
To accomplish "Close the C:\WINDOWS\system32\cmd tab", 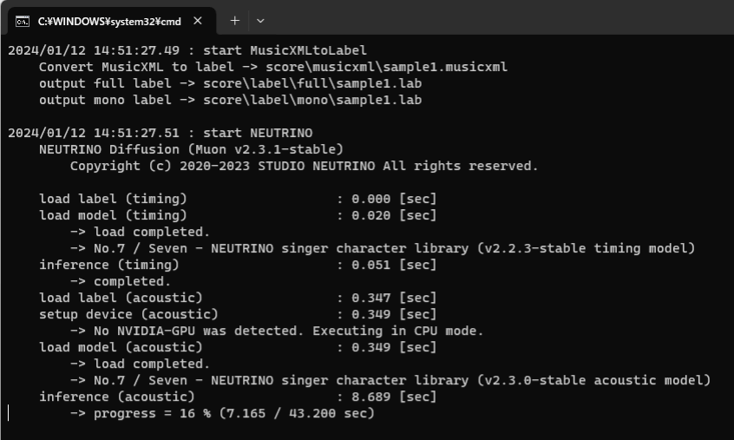I will pos(198,21).
